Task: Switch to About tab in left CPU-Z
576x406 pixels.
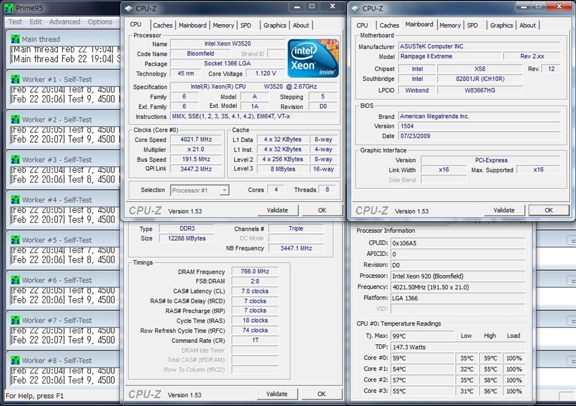Action: pos(301,25)
